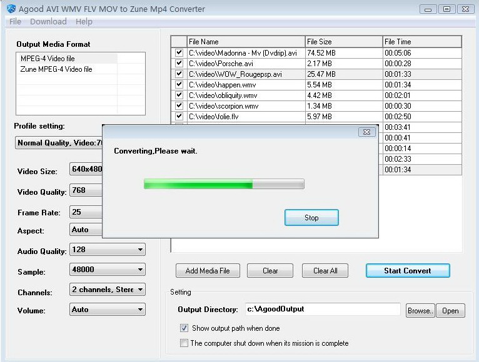The width and height of the screenshot is (479, 362).
Task: Select Zune MPEG-4 Video file format
Action: coord(66,69)
